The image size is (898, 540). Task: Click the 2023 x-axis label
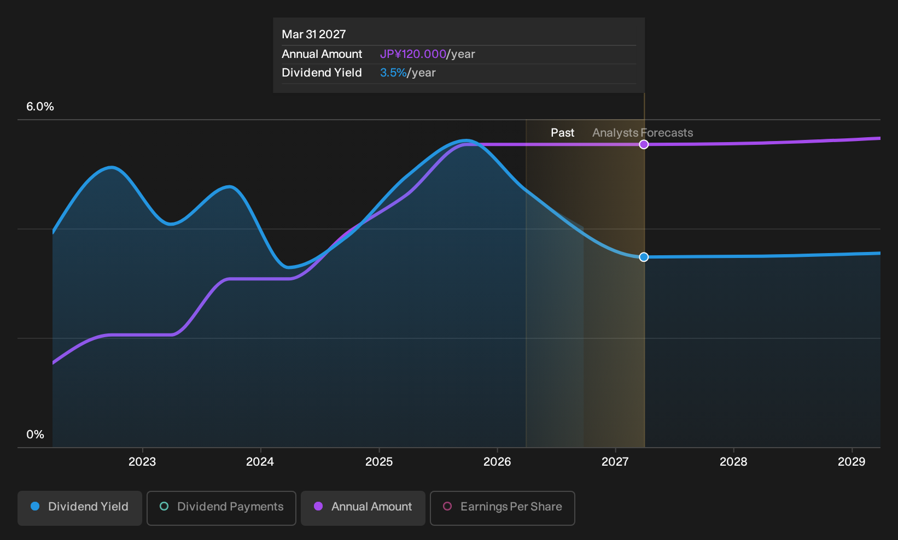pyautogui.click(x=142, y=462)
